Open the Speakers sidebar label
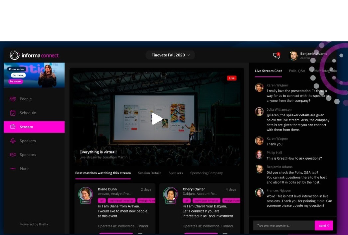Viewport: 348px width, 235px height. coord(28,141)
